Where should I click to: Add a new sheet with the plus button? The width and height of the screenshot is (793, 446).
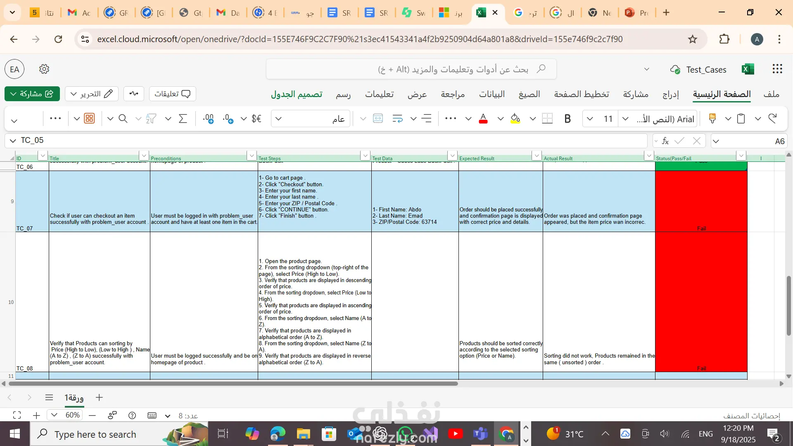click(99, 397)
